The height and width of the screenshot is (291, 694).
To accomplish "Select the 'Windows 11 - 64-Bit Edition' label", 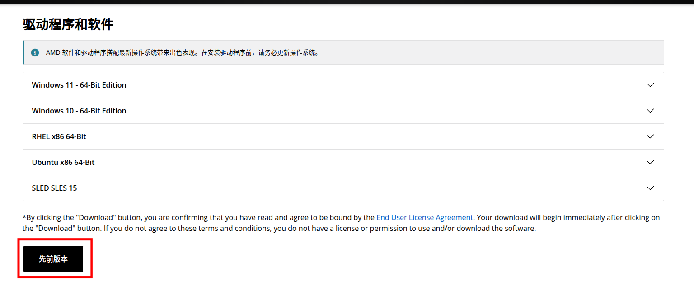I will [79, 85].
